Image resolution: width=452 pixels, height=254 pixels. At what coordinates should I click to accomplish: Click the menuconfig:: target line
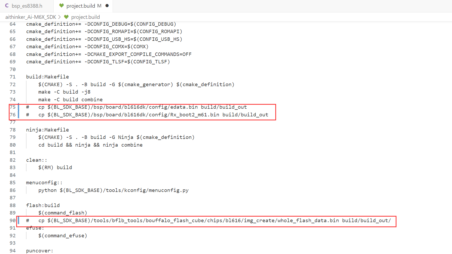(44, 183)
